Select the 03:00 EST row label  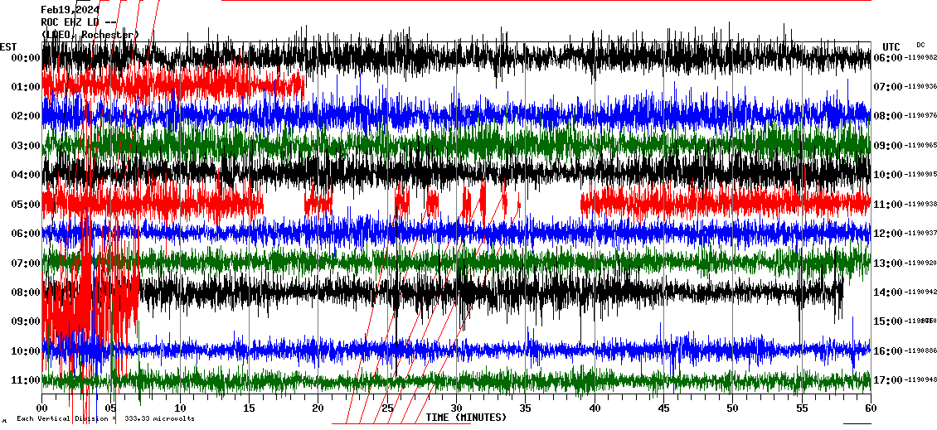click(x=25, y=146)
